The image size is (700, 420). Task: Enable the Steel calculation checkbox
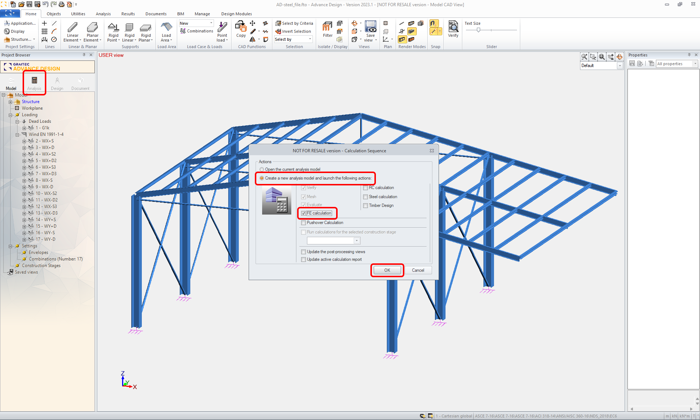click(366, 197)
